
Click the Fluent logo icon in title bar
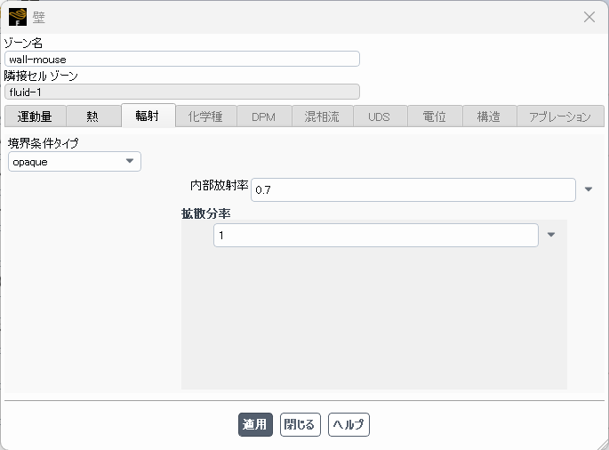point(17,17)
